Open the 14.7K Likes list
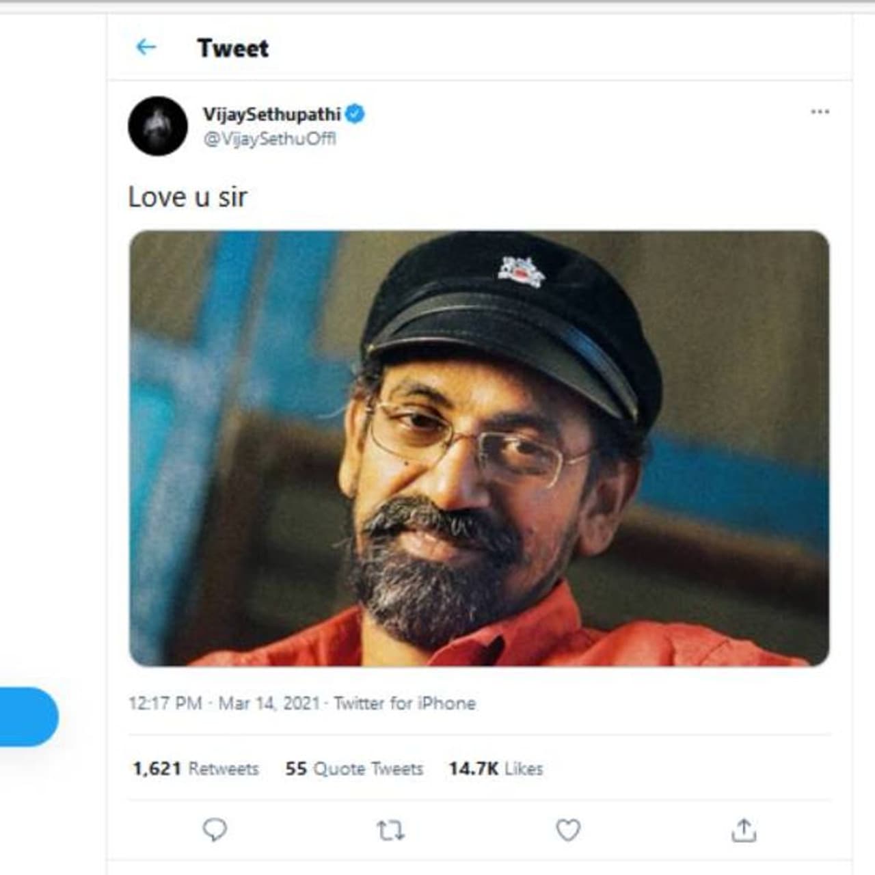 pyautogui.click(x=495, y=768)
